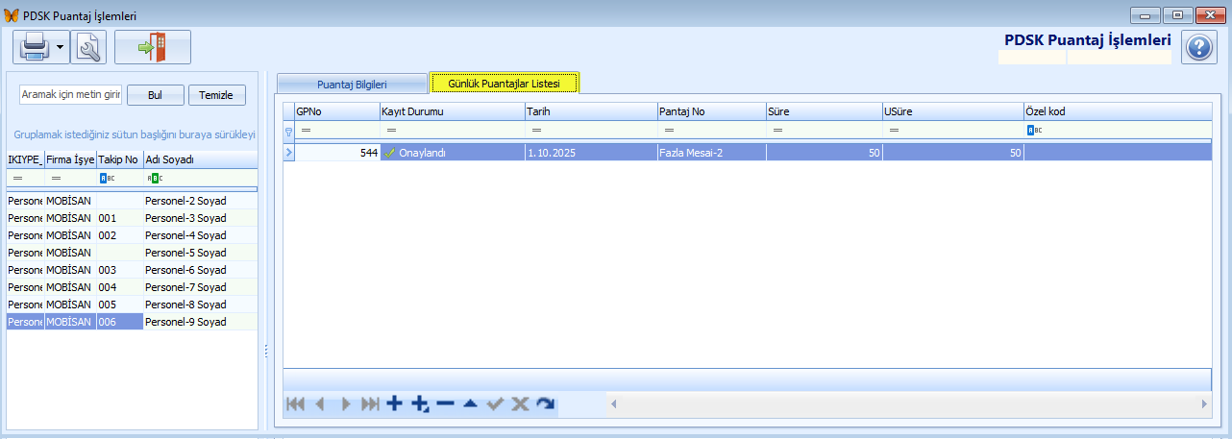Image resolution: width=1232 pixels, height=439 pixels.
Task: Click the refresh arrow in navigator
Action: pyautogui.click(x=546, y=404)
